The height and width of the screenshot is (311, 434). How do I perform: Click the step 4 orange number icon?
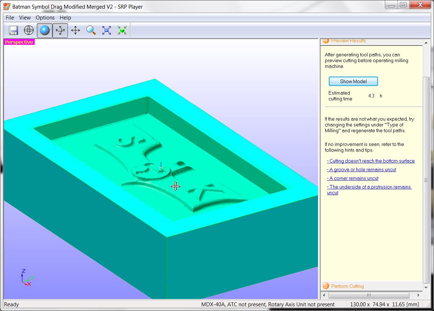click(326, 41)
